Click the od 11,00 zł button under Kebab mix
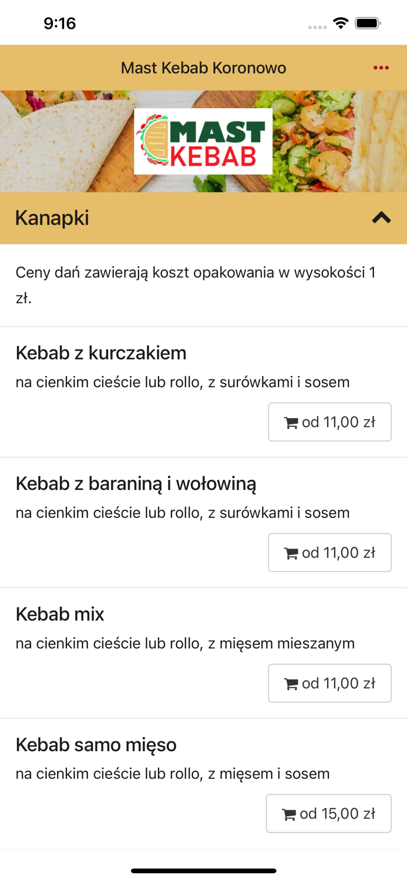This screenshot has width=407, height=881. [329, 683]
